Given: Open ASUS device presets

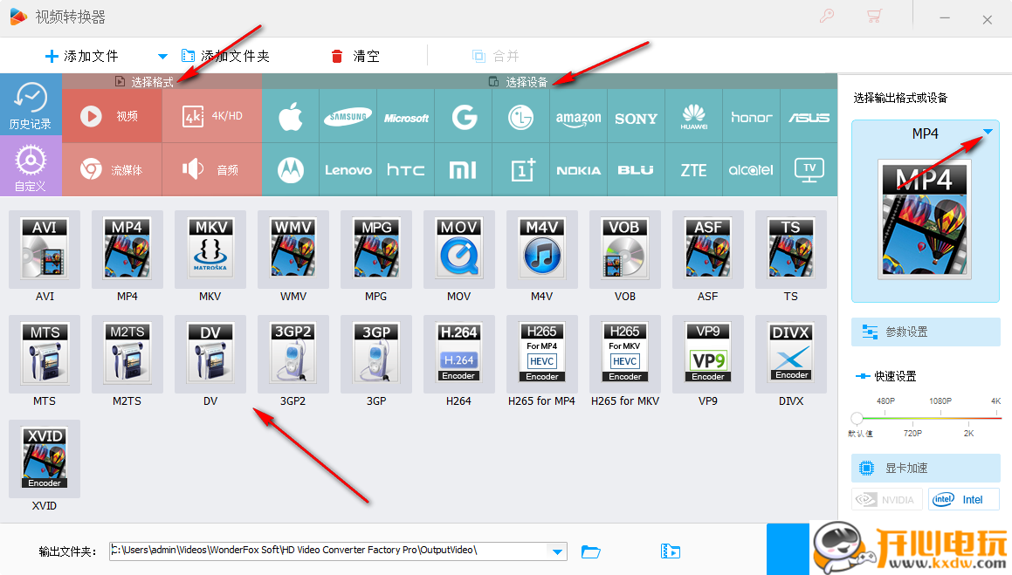Looking at the screenshot, I should [809, 116].
